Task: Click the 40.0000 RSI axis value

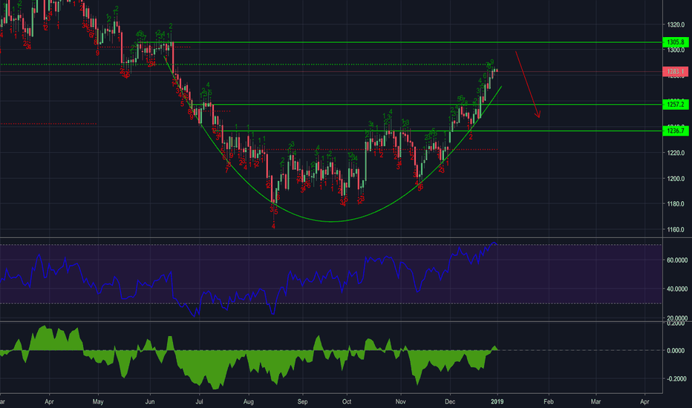Action: [677, 289]
